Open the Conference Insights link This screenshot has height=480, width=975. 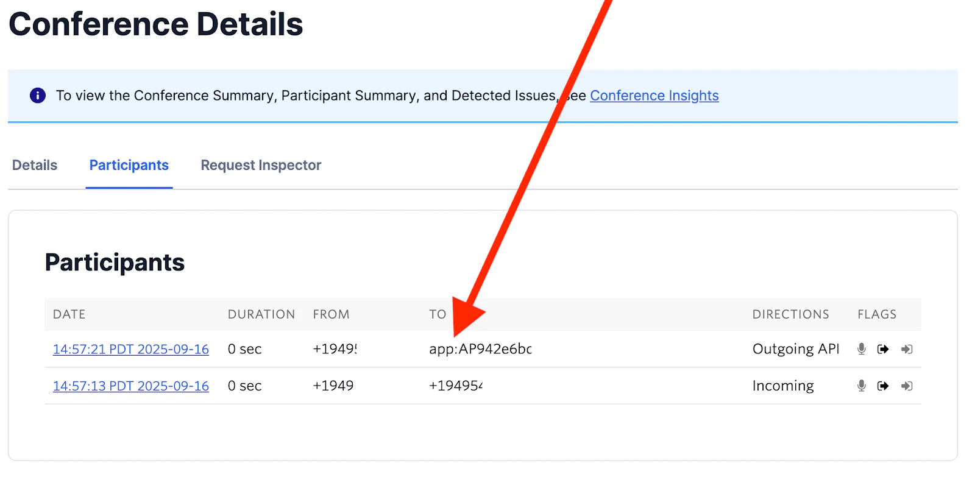[654, 96]
